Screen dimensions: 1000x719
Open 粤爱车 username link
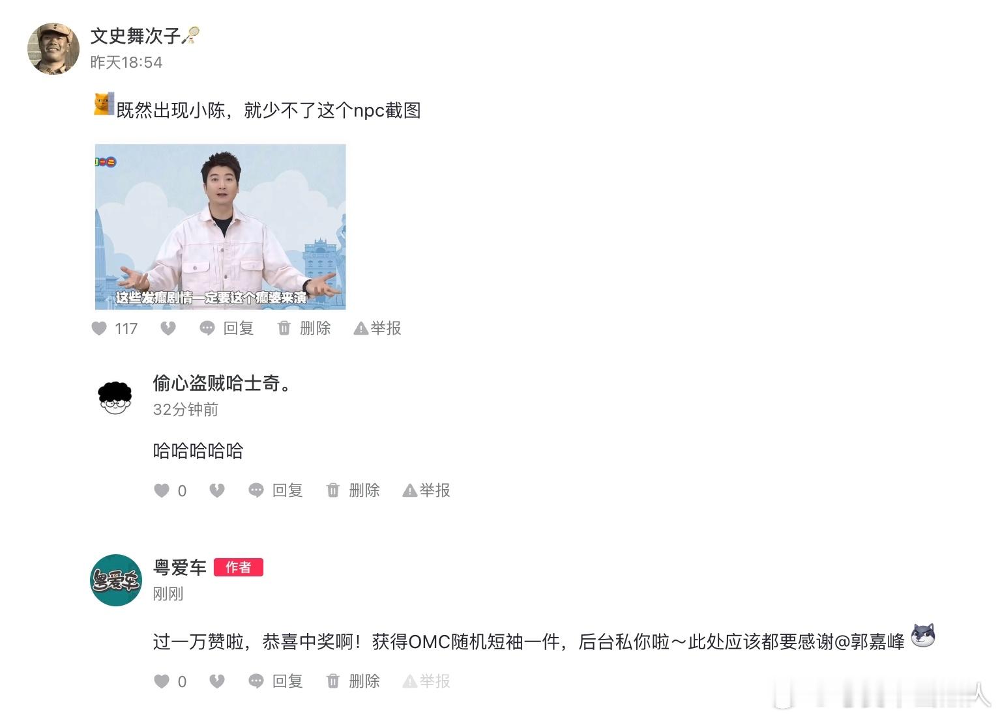point(180,567)
